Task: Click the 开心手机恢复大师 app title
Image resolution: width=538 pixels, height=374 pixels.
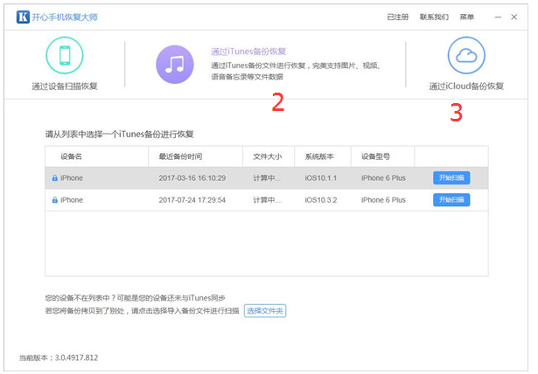Action: click(x=65, y=17)
